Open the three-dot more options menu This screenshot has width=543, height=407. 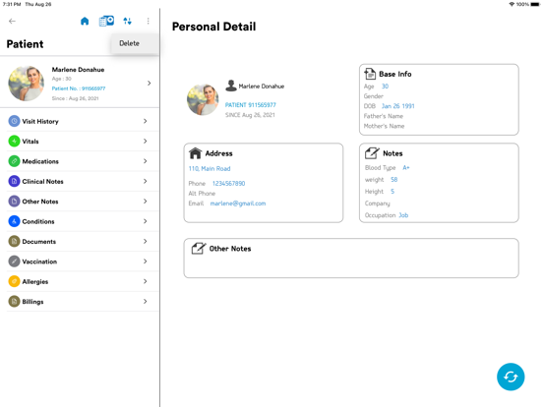click(149, 21)
